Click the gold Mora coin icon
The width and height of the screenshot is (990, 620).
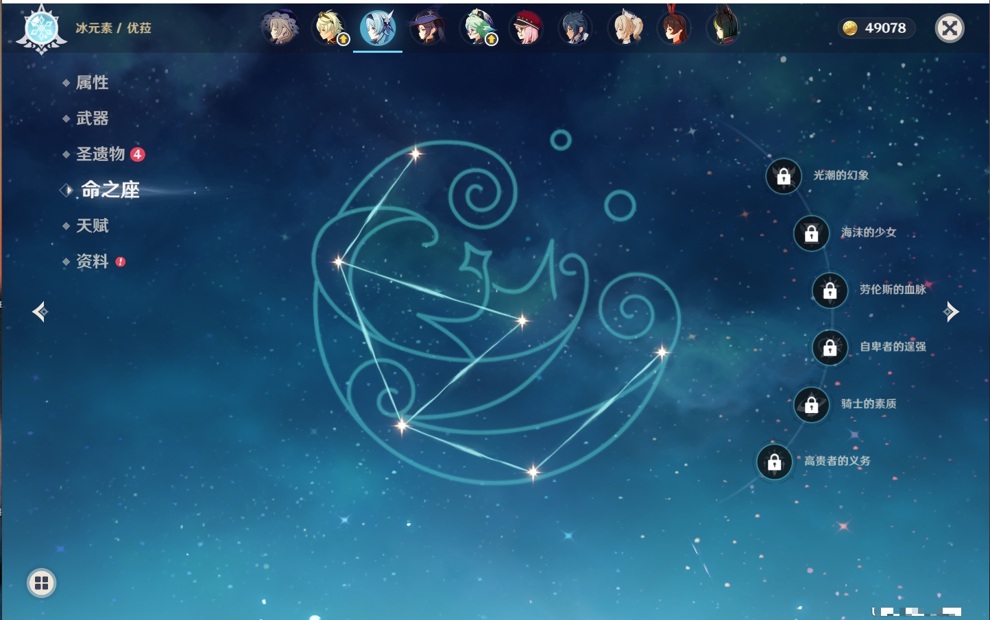(x=850, y=28)
